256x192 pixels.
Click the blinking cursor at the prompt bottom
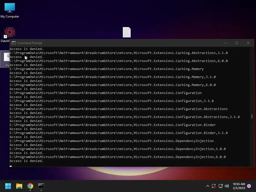click(10, 166)
